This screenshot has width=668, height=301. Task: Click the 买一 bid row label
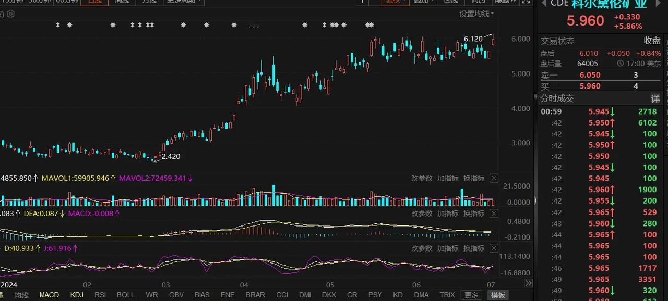click(549, 86)
